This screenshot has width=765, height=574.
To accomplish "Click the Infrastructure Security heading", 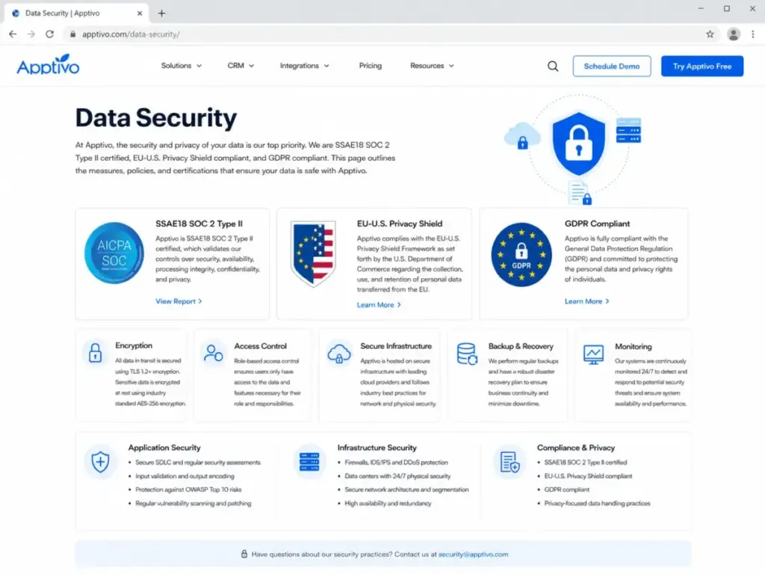I will (377, 447).
